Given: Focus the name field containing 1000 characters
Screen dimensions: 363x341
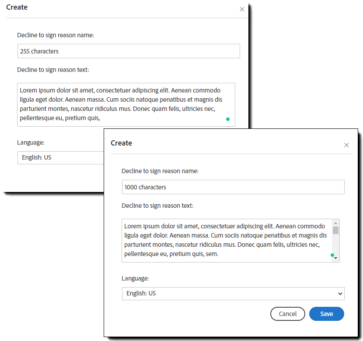Looking at the screenshot, I should 233,187.
